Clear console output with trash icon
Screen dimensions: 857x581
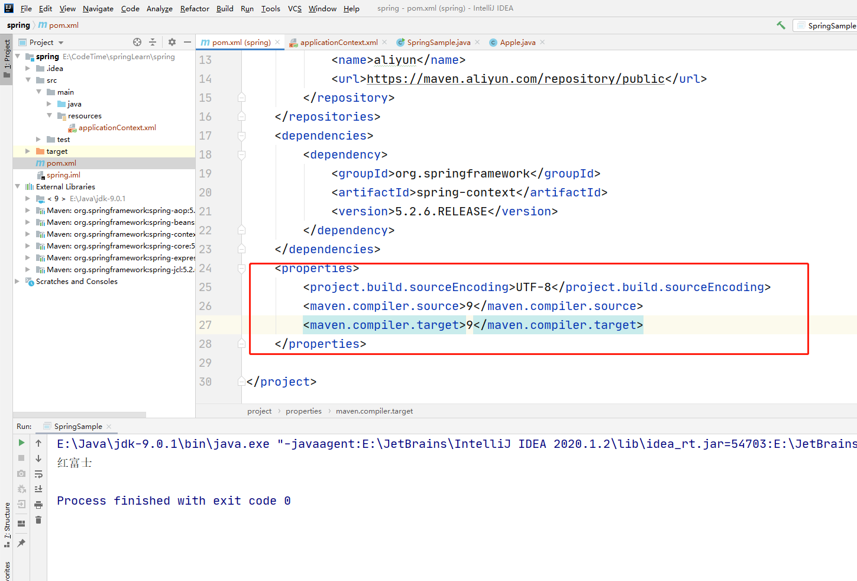point(38,520)
